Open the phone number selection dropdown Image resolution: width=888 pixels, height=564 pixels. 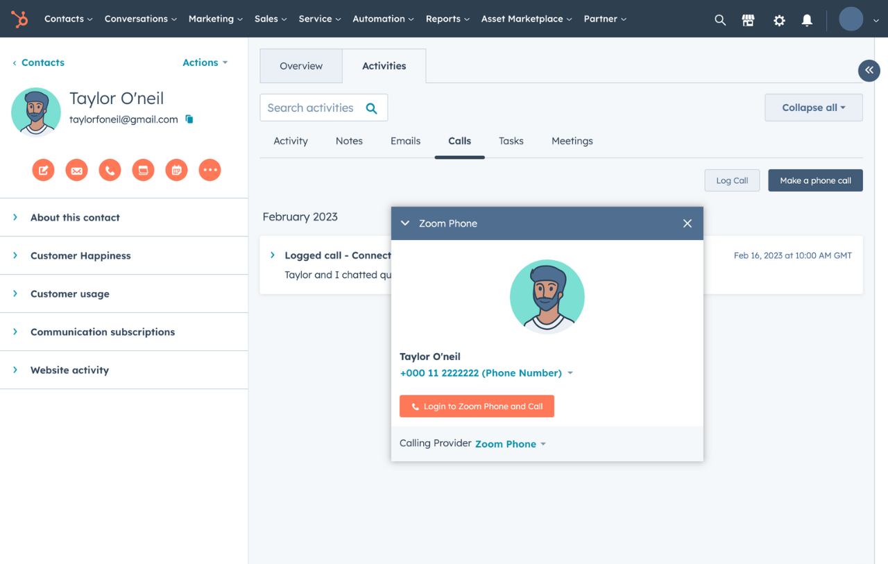(570, 373)
